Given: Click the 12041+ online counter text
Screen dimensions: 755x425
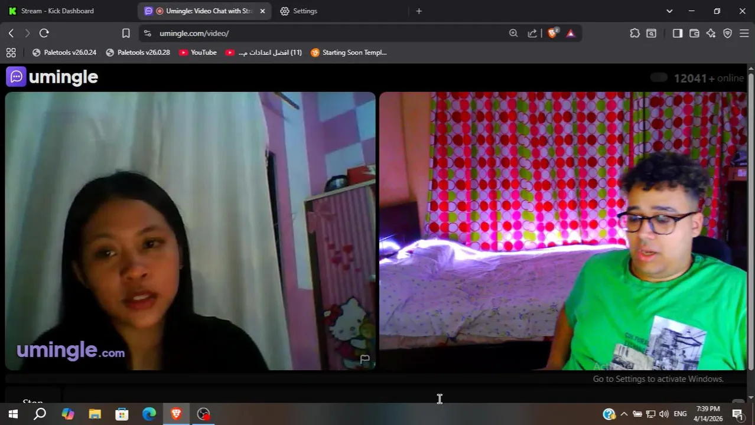Looking at the screenshot, I should 709,78.
